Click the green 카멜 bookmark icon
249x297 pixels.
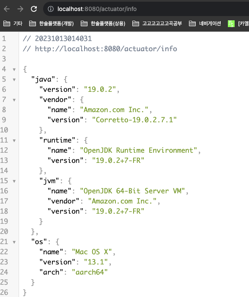click(231, 24)
